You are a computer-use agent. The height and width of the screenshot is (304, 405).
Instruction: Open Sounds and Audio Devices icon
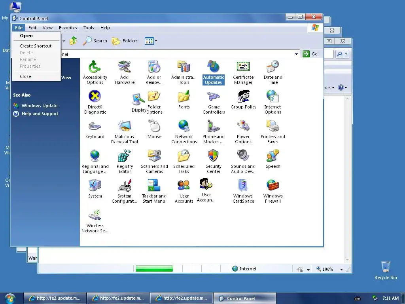243,161
